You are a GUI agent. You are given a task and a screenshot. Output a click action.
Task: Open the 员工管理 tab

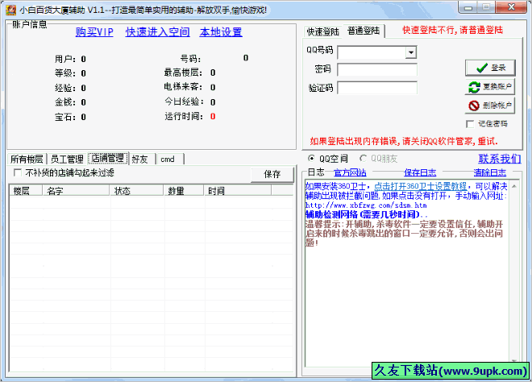click(x=67, y=159)
